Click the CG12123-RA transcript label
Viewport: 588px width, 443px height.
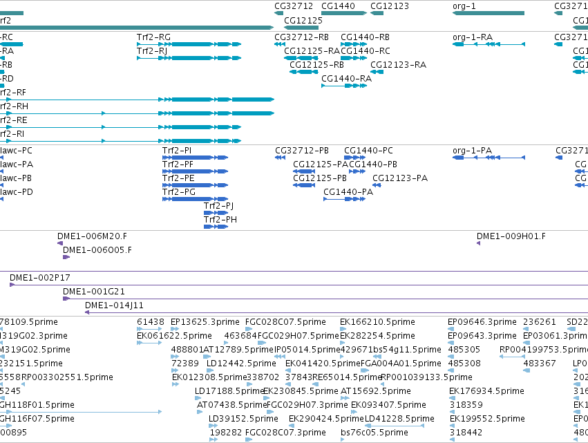[398, 65]
